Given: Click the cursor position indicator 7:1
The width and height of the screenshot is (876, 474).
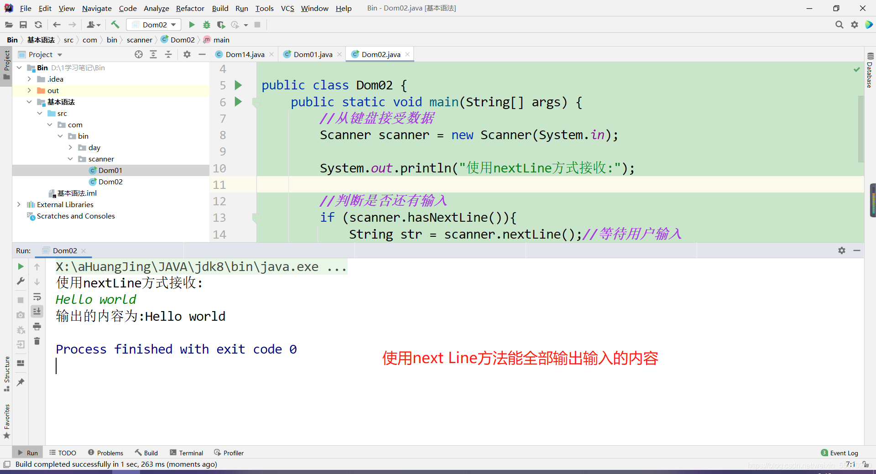Looking at the screenshot, I should coord(850,464).
